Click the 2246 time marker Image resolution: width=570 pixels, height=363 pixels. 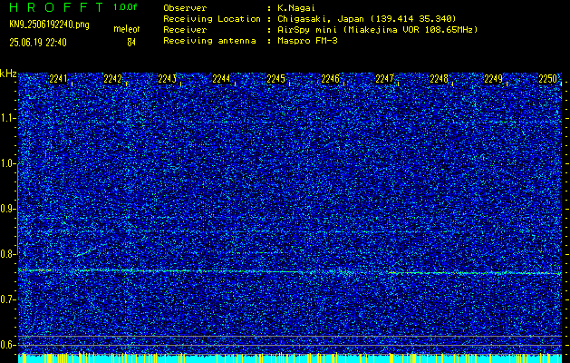pyautogui.click(x=331, y=79)
